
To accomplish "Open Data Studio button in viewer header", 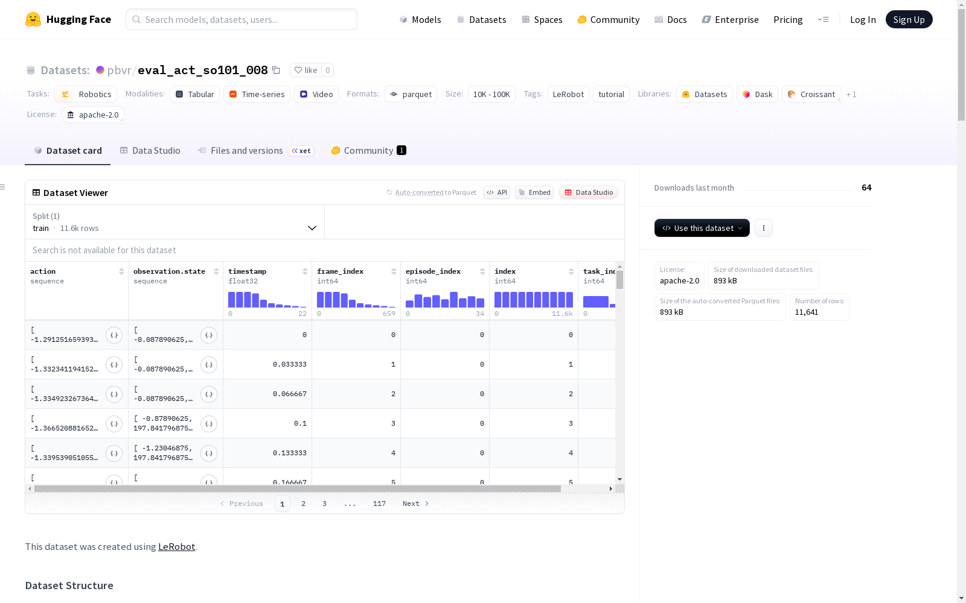I will pyautogui.click(x=589, y=192).
